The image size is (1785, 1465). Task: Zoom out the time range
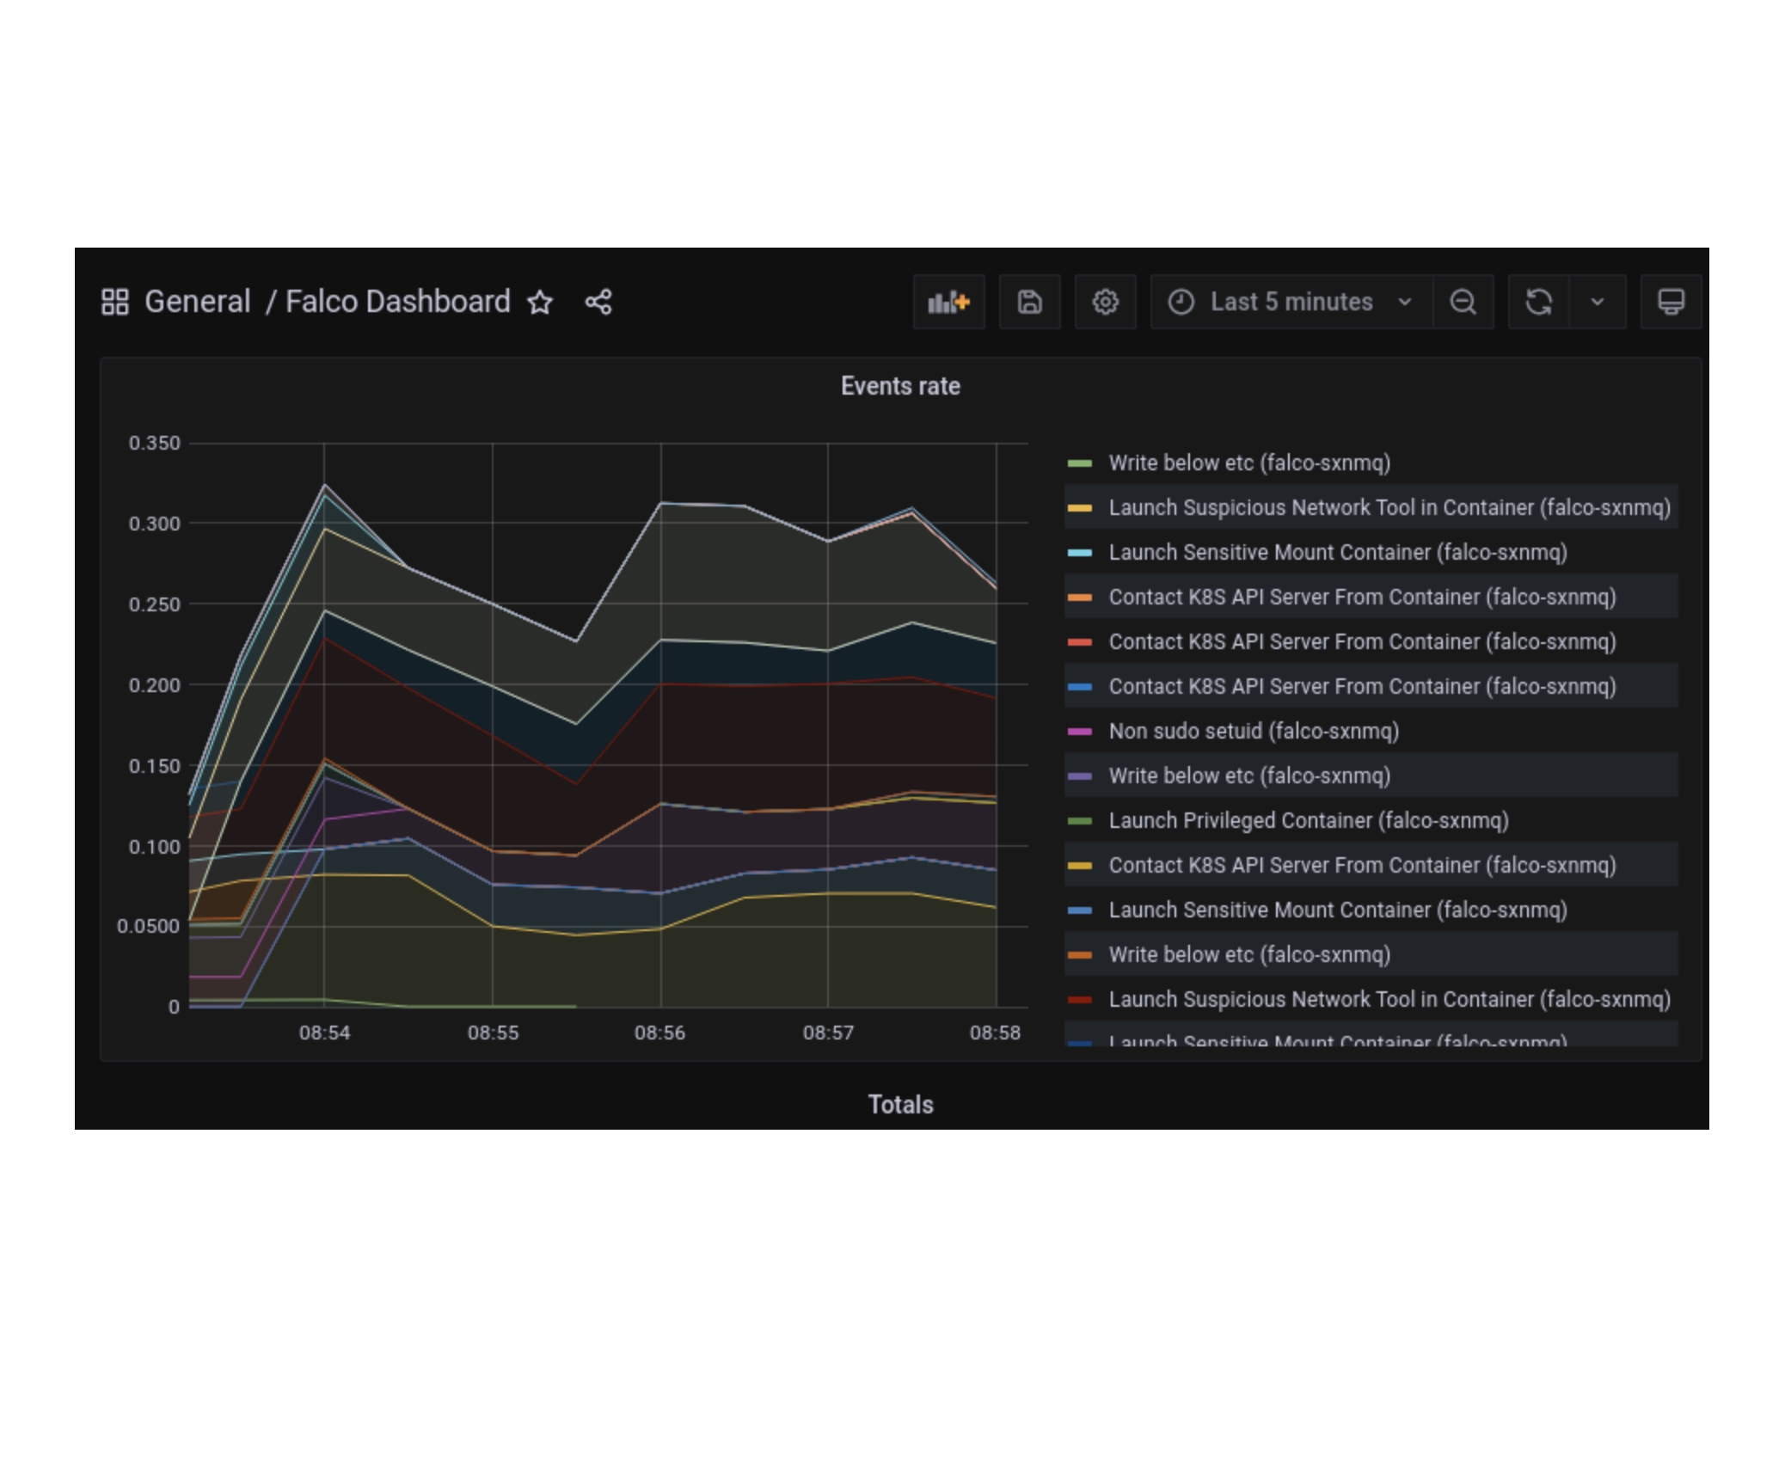(x=1463, y=302)
